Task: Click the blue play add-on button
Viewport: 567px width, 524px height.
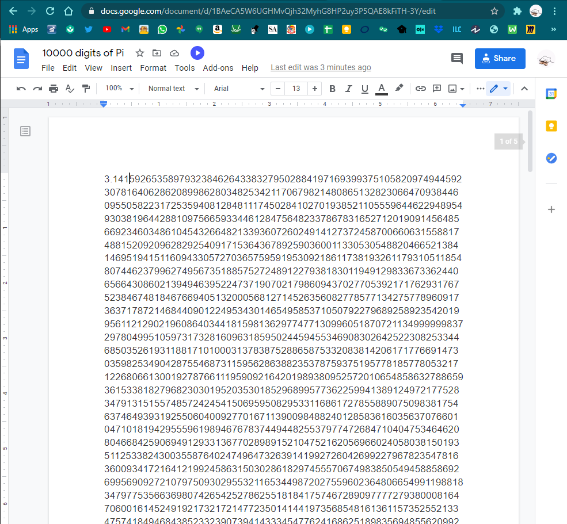Action: [x=197, y=53]
